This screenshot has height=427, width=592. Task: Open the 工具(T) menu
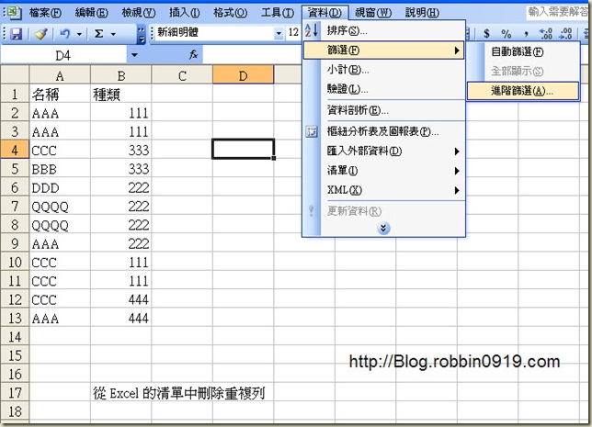click(x=278, y=13)
